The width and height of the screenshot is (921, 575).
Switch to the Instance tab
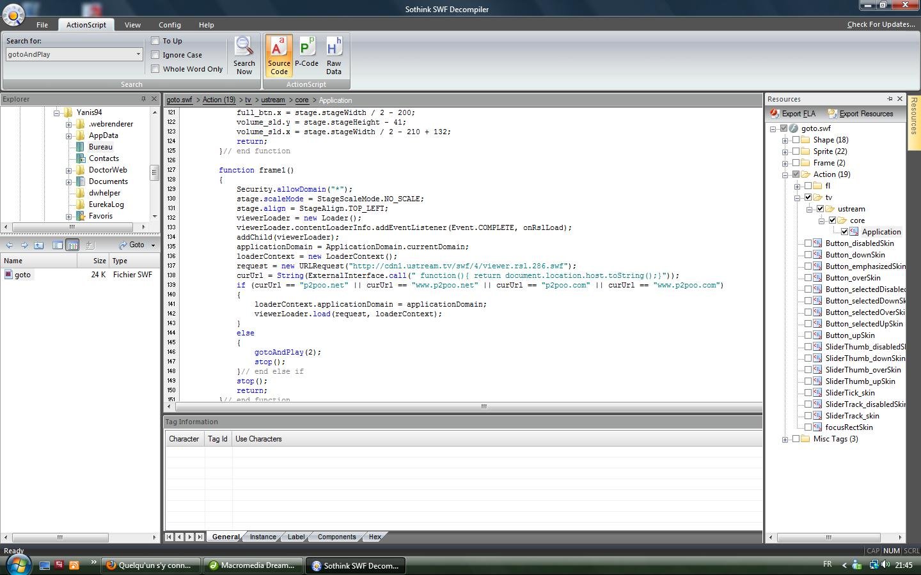(x=263, y=537)
